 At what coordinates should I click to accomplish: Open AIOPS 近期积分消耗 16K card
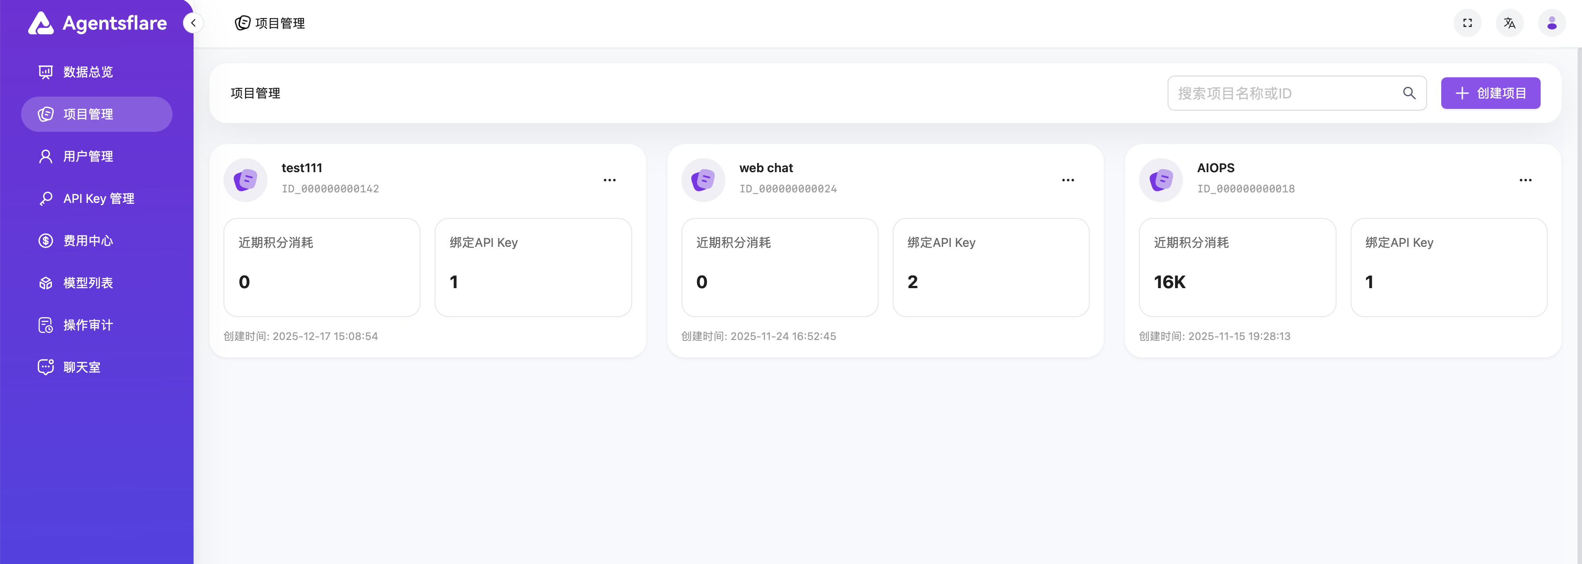click(1237, 268)
